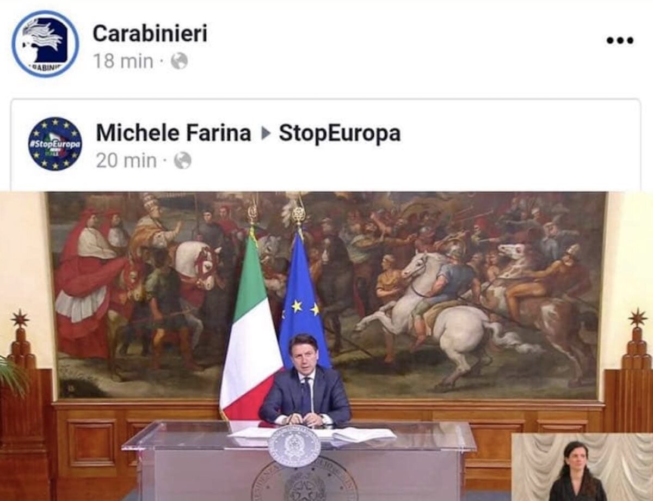653x501 pixels.
Task: Open the three-dot post options menu
Action: tap(620, 40)
